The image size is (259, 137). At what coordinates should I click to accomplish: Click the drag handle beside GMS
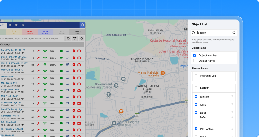[231, 105]
